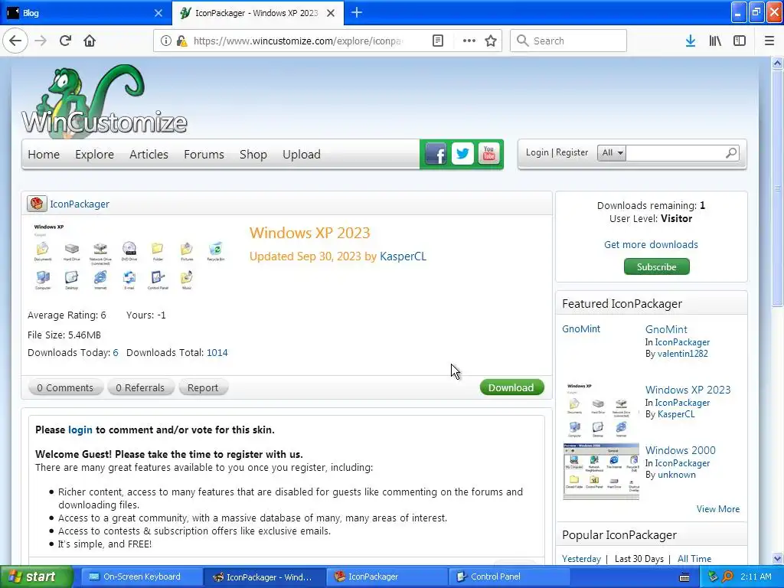Click the green Download button
The height and width of the screenshot is (588, 784).
click(511, 387)
